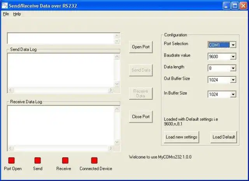Click Send Data Log scroll left arrow
249x181 pixels.
(11, 90)
